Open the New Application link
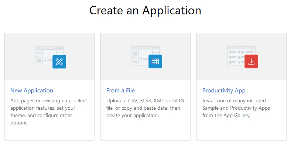The image size is (291, 148). (x=32, y=91)
